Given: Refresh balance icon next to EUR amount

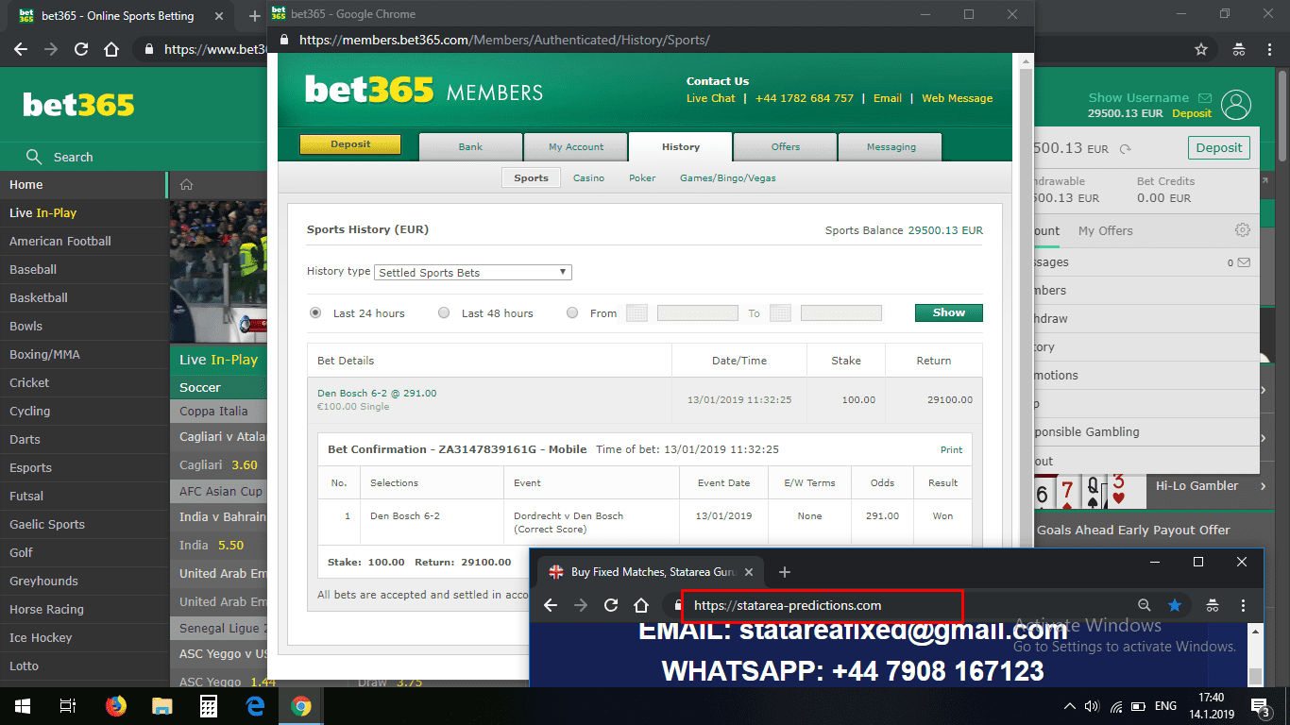Looking at the screenshot, I should point(1125,148).
